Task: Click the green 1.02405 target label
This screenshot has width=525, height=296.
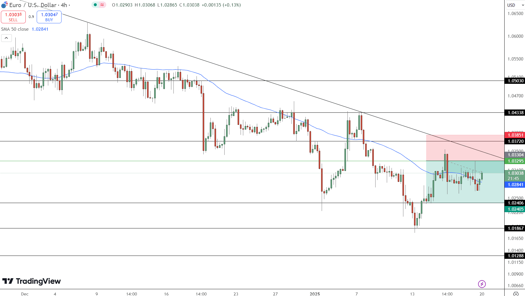Action: click(x=516, y=209)
